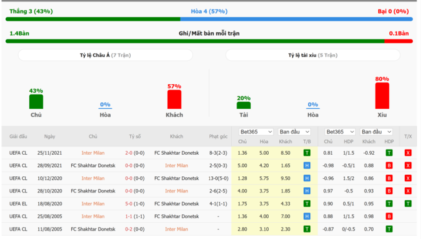Viewport: 421px width, 239px height.
Task: Click red X over/under badge in 25/11/2021 row
Action: click(x=408, y=153)
